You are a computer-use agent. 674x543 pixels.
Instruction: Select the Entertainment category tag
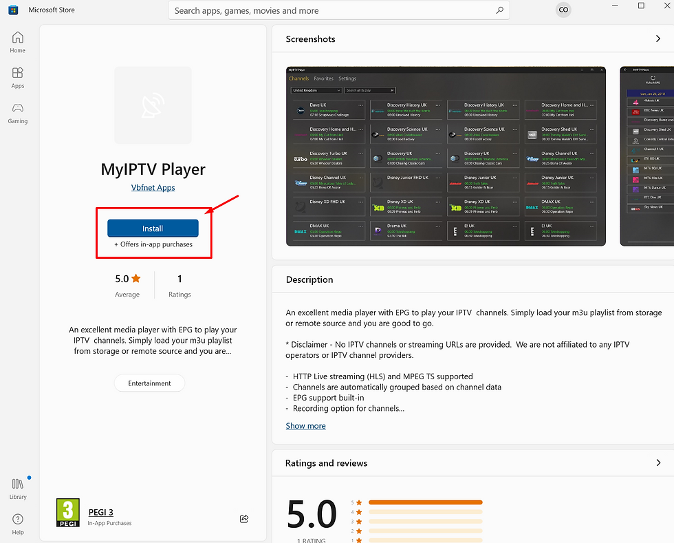(150, 383)
